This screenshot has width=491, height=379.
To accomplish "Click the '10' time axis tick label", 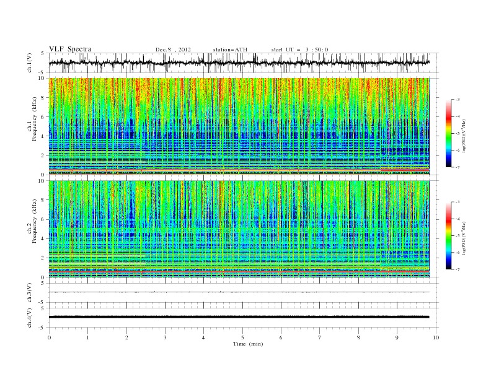I will (x=436, y=338).
